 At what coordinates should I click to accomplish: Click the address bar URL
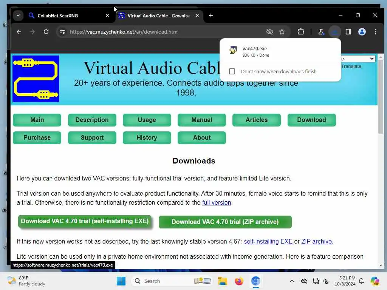coord(124,32)
